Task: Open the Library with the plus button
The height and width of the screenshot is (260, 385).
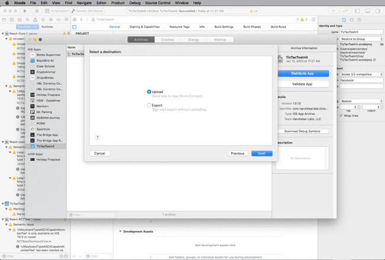Action: click(x=333, y=11)
